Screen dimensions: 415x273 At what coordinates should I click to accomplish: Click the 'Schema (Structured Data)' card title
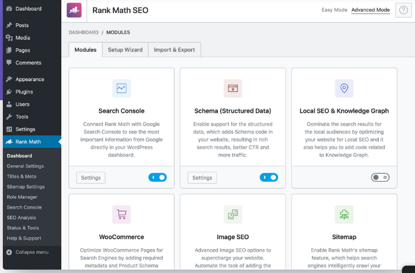pyautogui.click(x=232, y=111)
